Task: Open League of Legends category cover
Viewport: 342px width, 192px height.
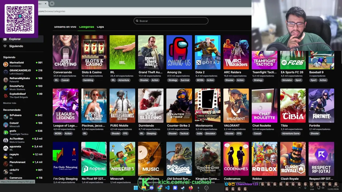Action: coord(65,106)
